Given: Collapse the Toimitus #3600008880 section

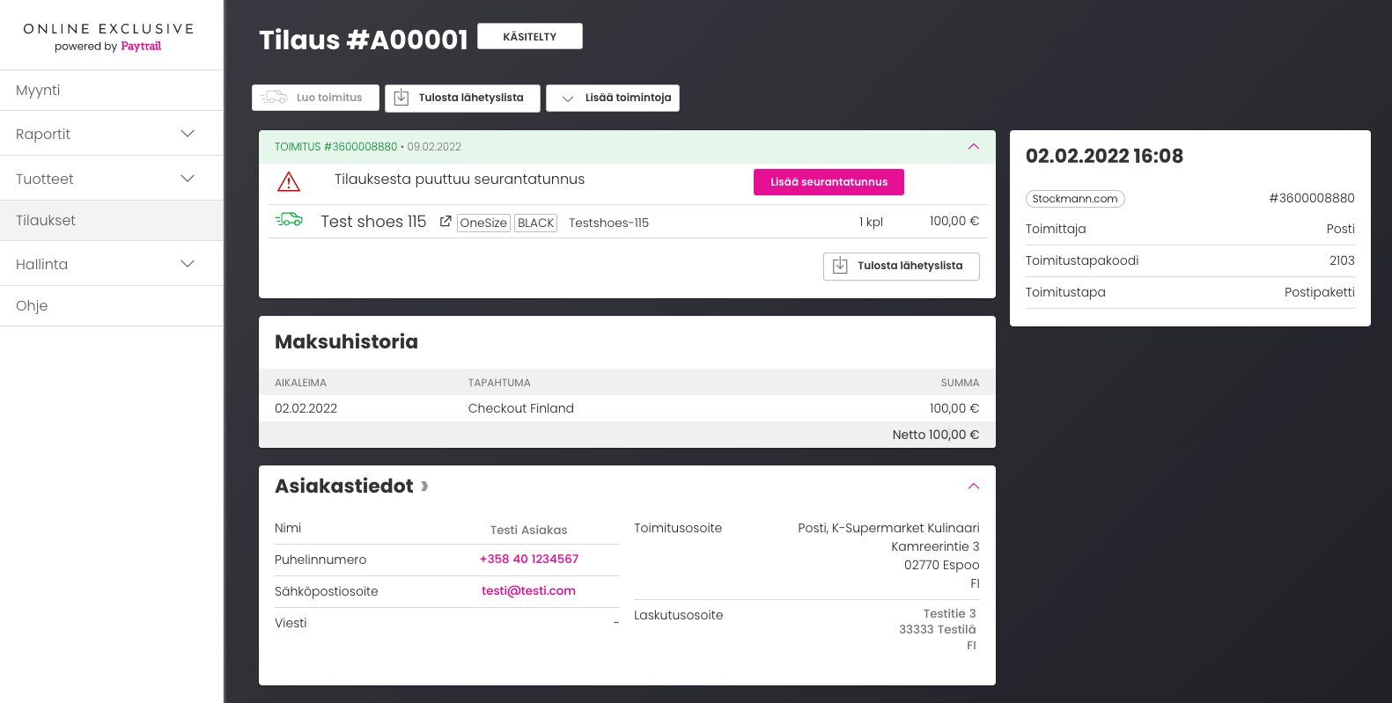Looking at the screenshot, I should (973, 147).
